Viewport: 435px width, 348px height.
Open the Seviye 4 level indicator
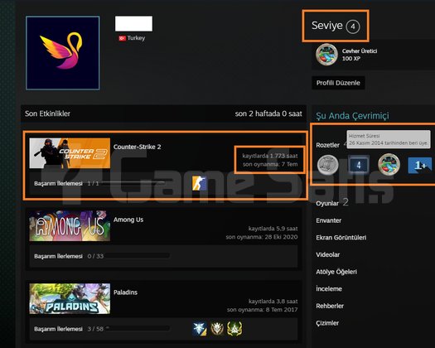336,26
